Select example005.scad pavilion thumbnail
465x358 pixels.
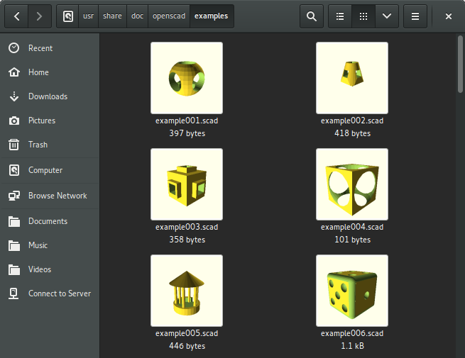(187, 291)
